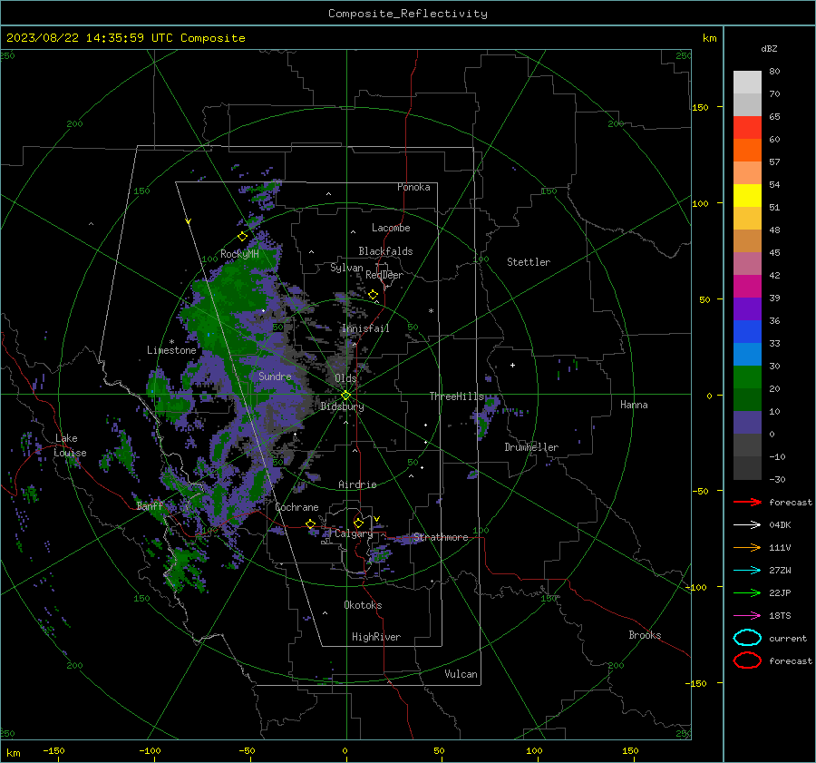This screenshot has height=763, width=816.
Task: Select the yellow diamond marker below RedDeer
Action: tap(374, 295)
